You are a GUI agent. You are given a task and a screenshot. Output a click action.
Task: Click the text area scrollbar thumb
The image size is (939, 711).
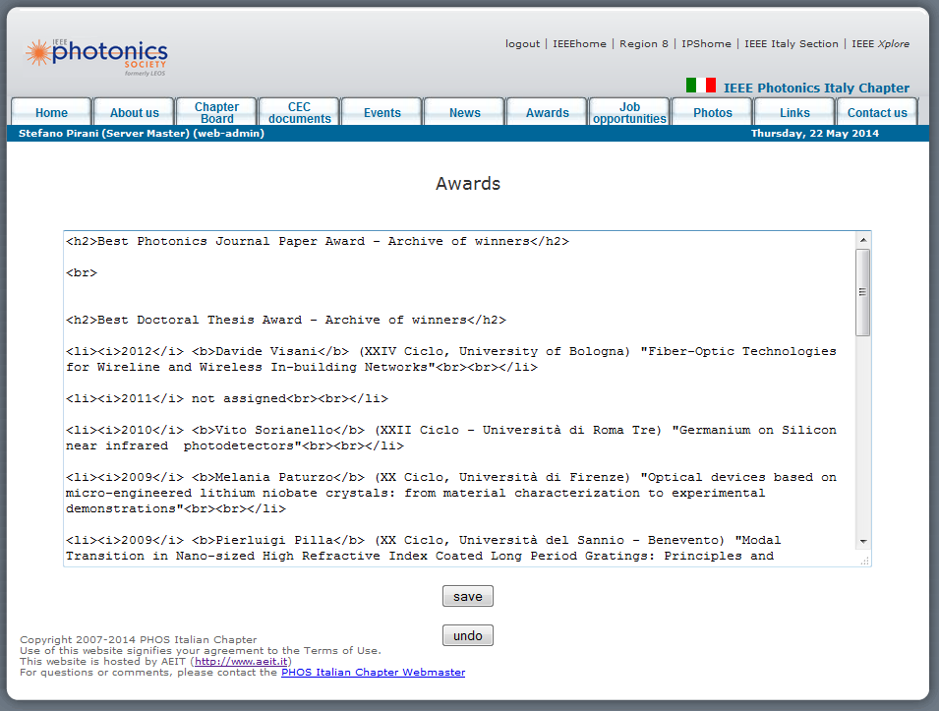pos(863,292)
